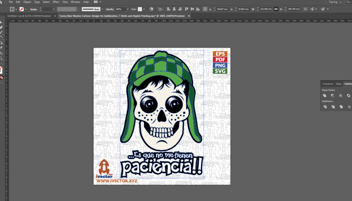The height and width of the screenshot is (201, 352).
Task: Click the Trim pathfinder icon
Action: [333, 107]
